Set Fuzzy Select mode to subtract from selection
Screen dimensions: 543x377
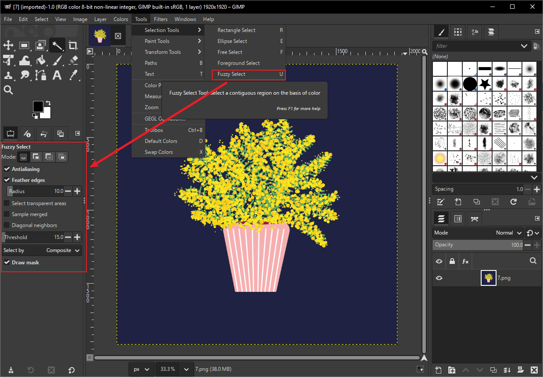(x=48, y=157)
